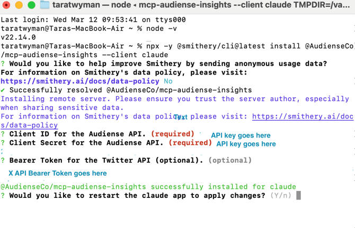Click the green zoom window button
This screenshot has width=355, height=228.
(31, 5)
